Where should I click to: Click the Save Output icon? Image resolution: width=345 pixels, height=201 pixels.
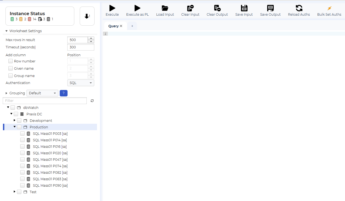(x=270, y=8)
